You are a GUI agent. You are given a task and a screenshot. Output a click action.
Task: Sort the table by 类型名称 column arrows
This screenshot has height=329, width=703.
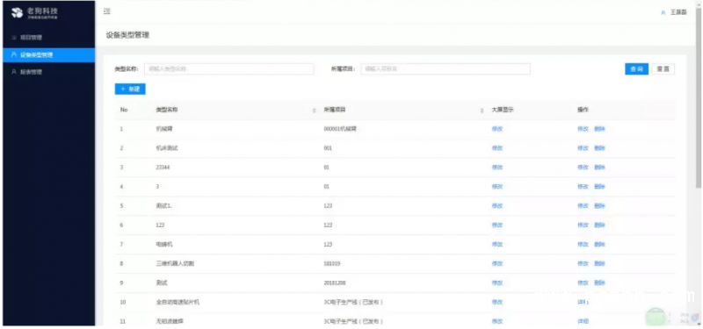click(314, 111)
